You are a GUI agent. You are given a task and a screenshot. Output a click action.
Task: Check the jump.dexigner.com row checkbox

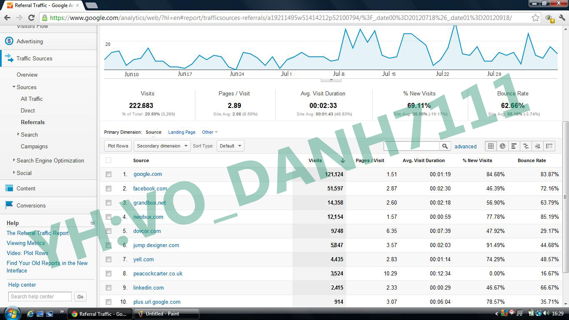coord(108,245)
